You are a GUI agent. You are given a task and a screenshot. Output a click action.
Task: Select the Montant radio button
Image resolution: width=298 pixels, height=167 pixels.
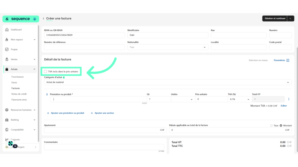(x=281, y=126)
